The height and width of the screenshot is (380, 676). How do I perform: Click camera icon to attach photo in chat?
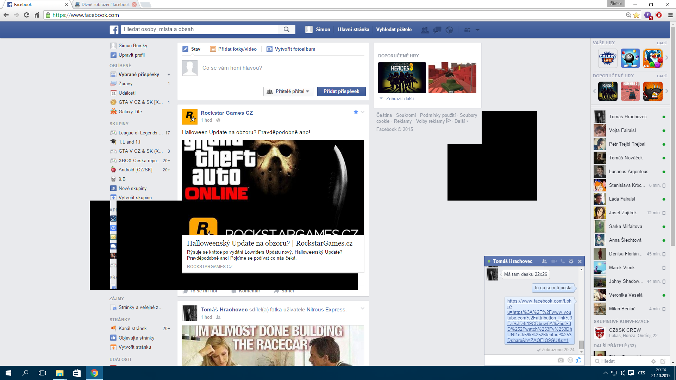[561, 360]
